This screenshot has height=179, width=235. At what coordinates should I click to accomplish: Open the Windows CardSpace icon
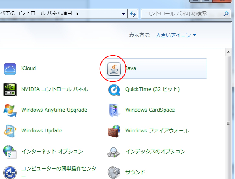(114, 110)
